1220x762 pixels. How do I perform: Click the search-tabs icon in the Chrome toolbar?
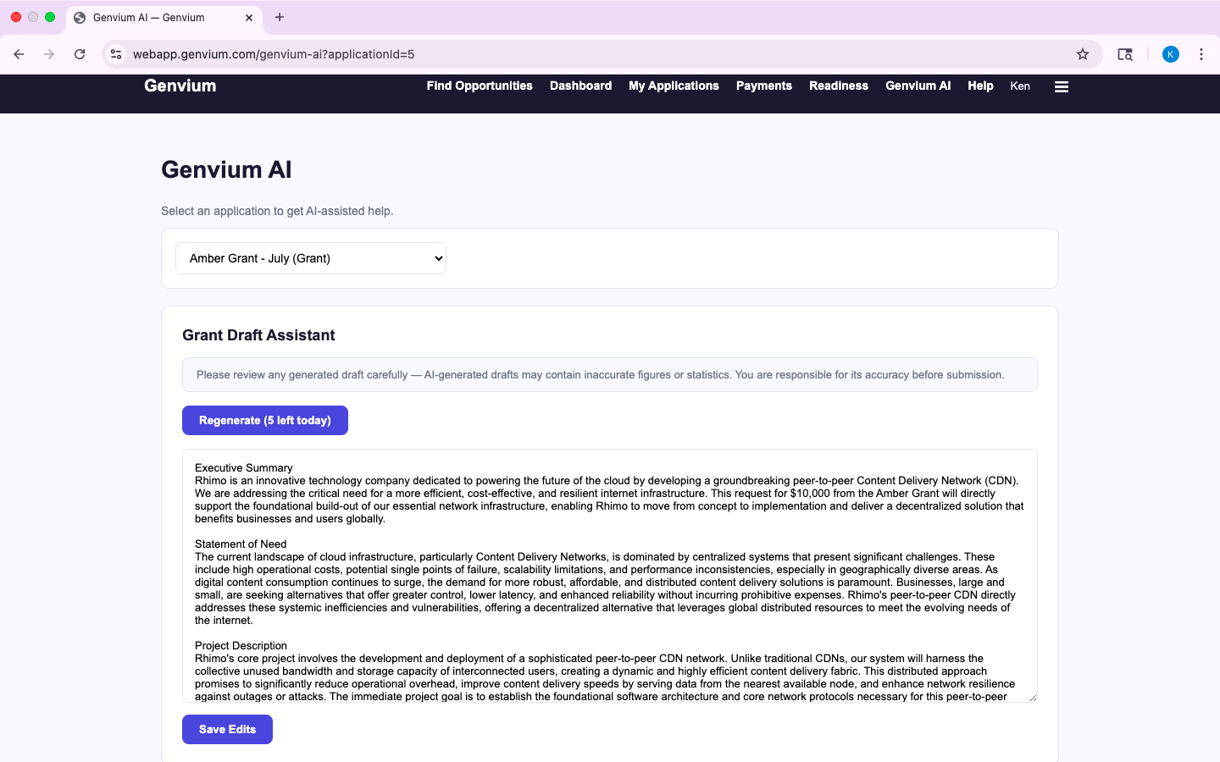1125,54
